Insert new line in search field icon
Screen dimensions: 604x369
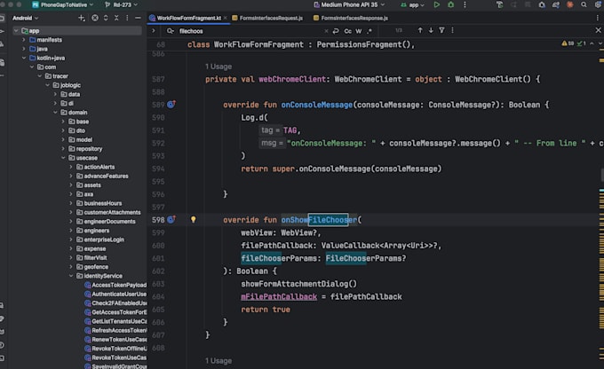pos(336,31)
